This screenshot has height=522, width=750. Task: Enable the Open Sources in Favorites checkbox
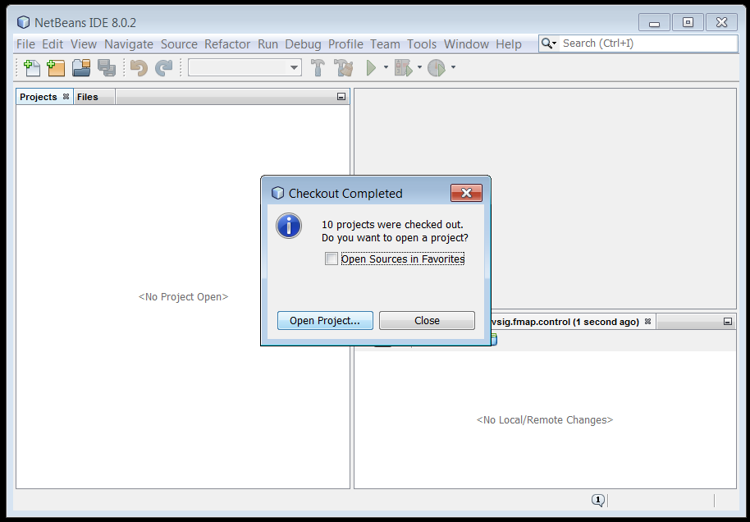pyautogui.click(x=332, y=259)
